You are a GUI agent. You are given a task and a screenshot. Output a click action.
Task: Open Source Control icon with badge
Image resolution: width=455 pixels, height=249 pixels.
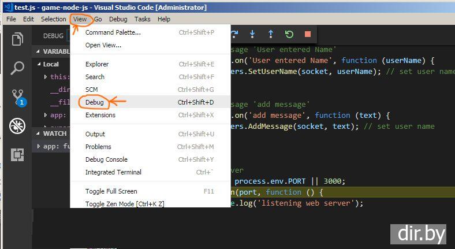click(18, 98)
